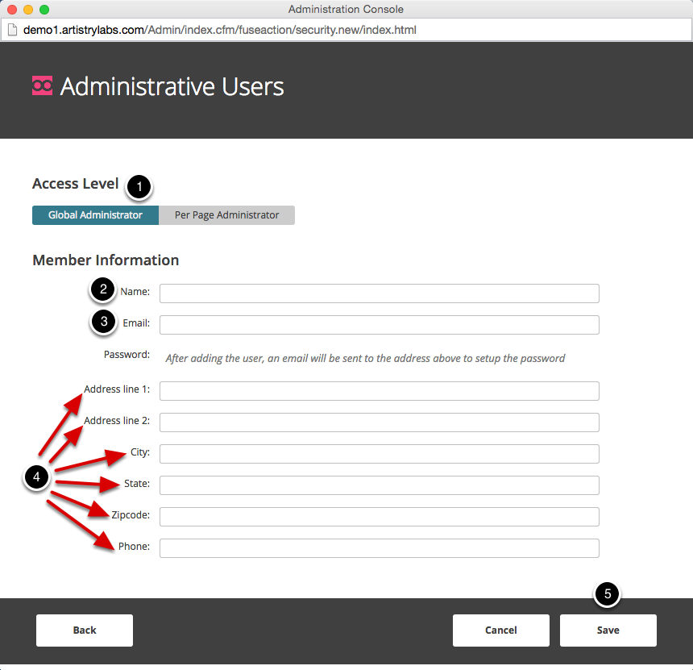Click the Phone input box
This screenshot has height=670, width=693.
[x=380, y=548]
